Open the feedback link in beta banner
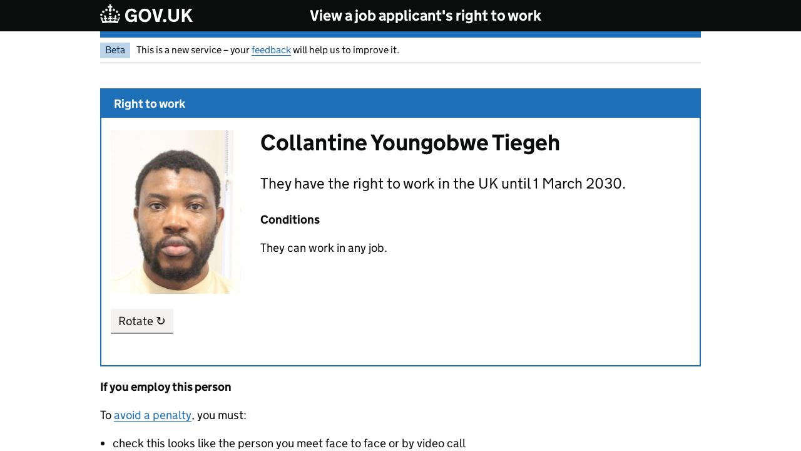This screenshot has height=451, width=801. coord(271,50)
